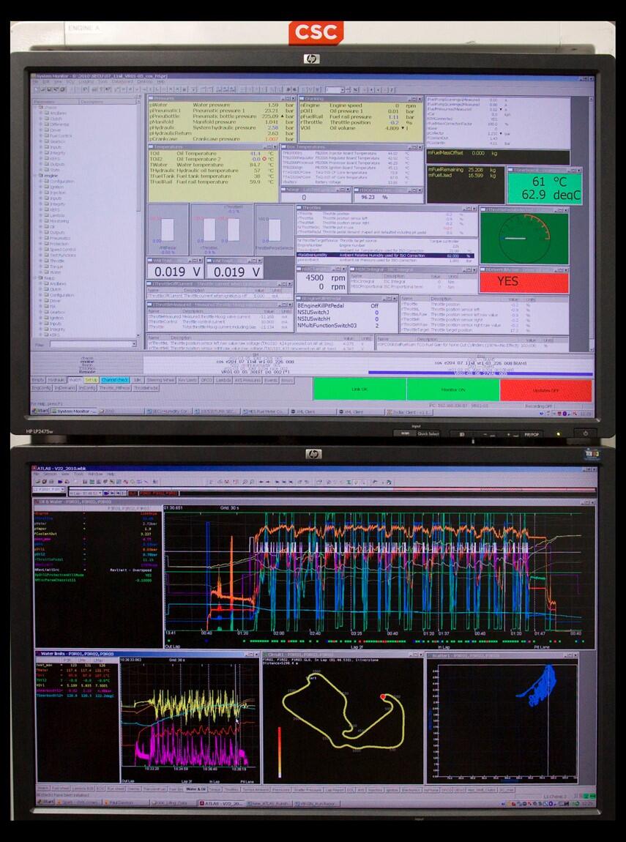
Task: Open the Hydraulic tab
Action: (x=56, y=380)
